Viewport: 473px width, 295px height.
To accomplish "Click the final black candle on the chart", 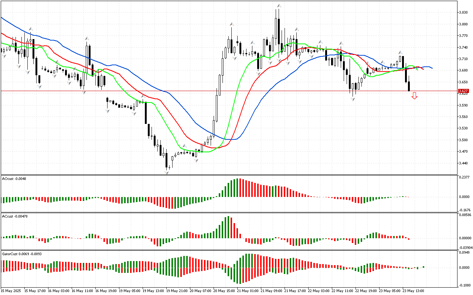I will (x=409, y=86).
